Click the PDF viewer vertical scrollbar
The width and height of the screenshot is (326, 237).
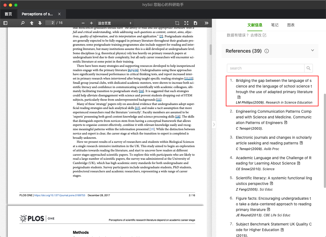[211, 50]
